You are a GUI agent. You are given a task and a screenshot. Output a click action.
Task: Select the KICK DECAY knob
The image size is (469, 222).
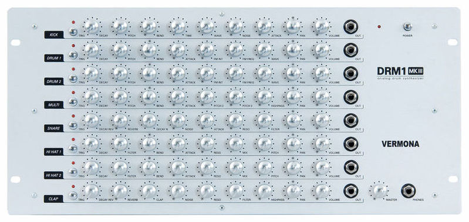pyautogui.click(x=92, y=27)
